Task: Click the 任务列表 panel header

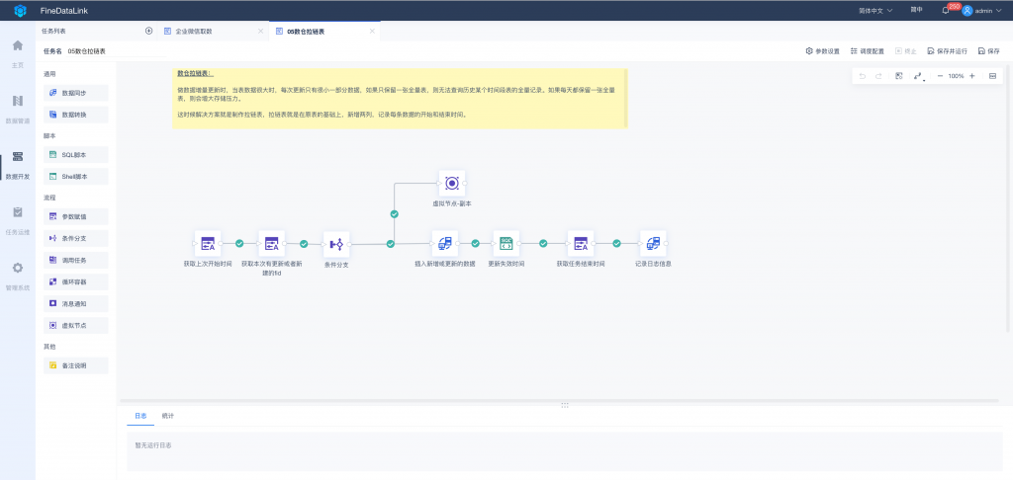Action: pos(53,31)
